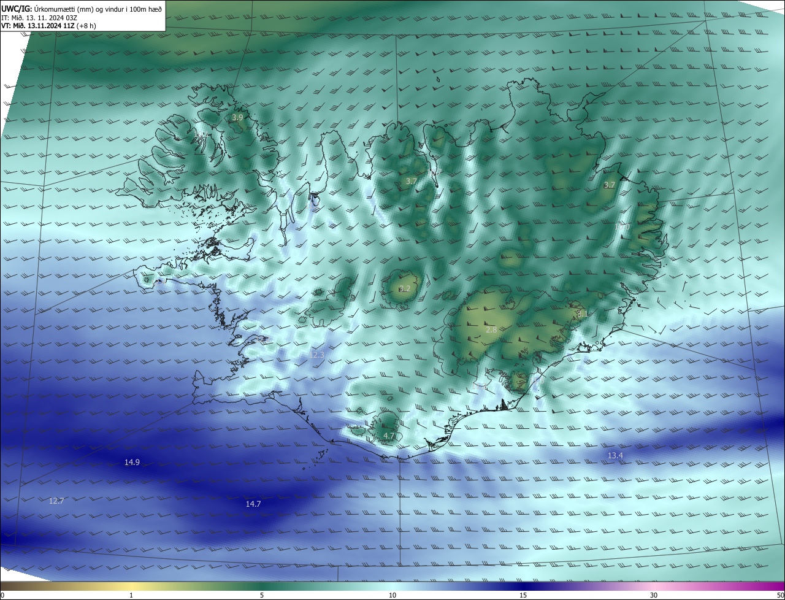Image resolution: width=785 pixels, height=600 pixels.
Task: Click the 3.2 value label on the map
Action: 405,288
